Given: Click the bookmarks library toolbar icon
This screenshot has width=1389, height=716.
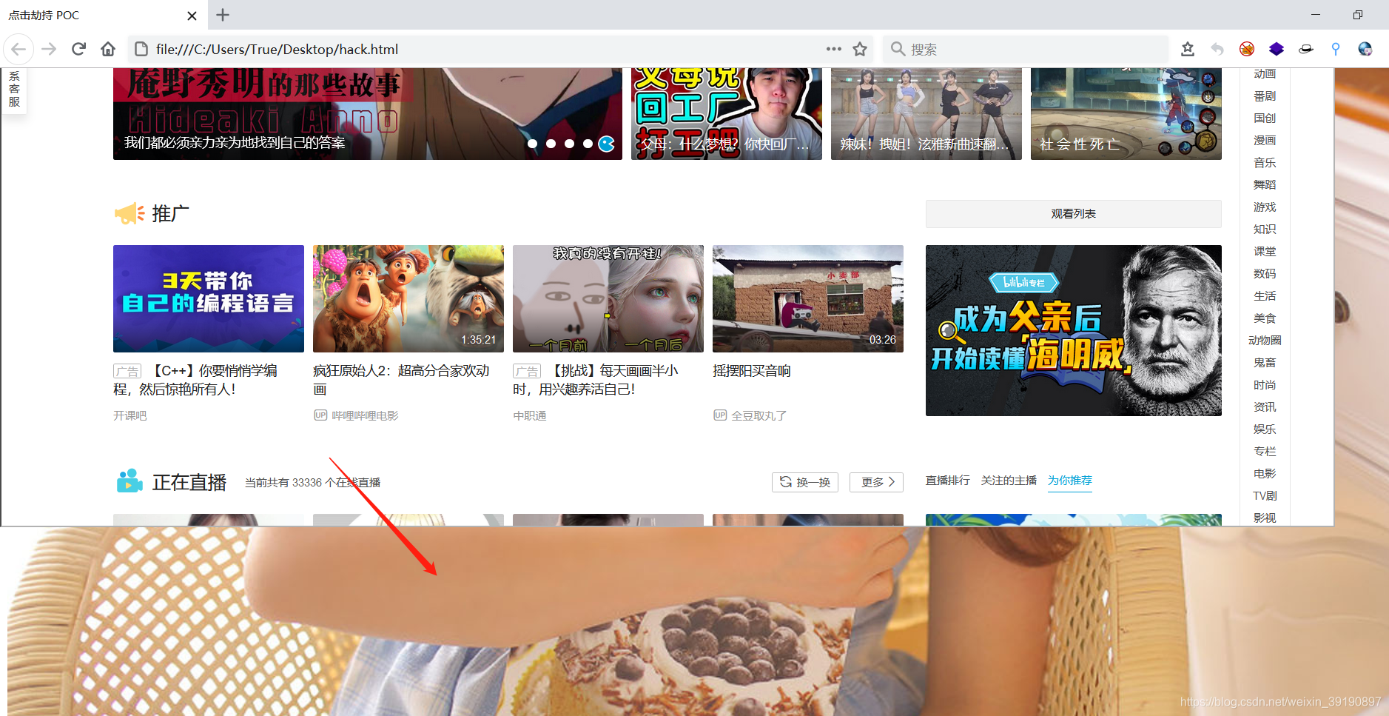Looking at the screenshot, I should pyautogui.click(x=1188, y=49).
